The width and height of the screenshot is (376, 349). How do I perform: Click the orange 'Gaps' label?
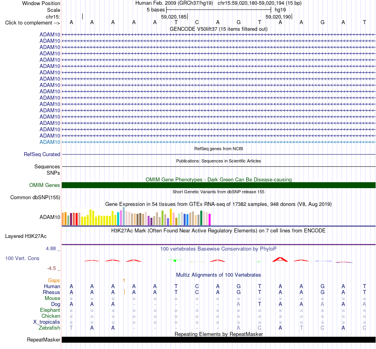[x=54, y=281]
